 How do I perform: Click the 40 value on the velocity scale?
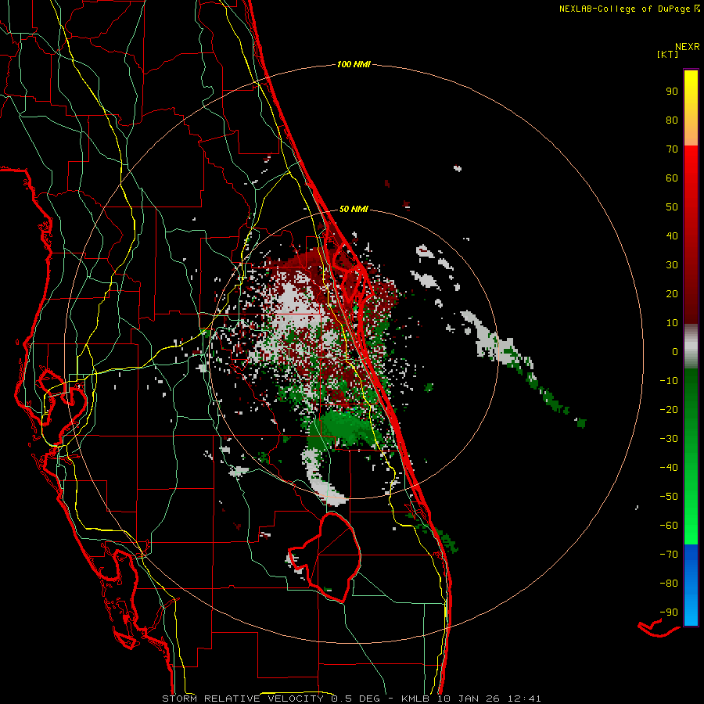[672, 236]
